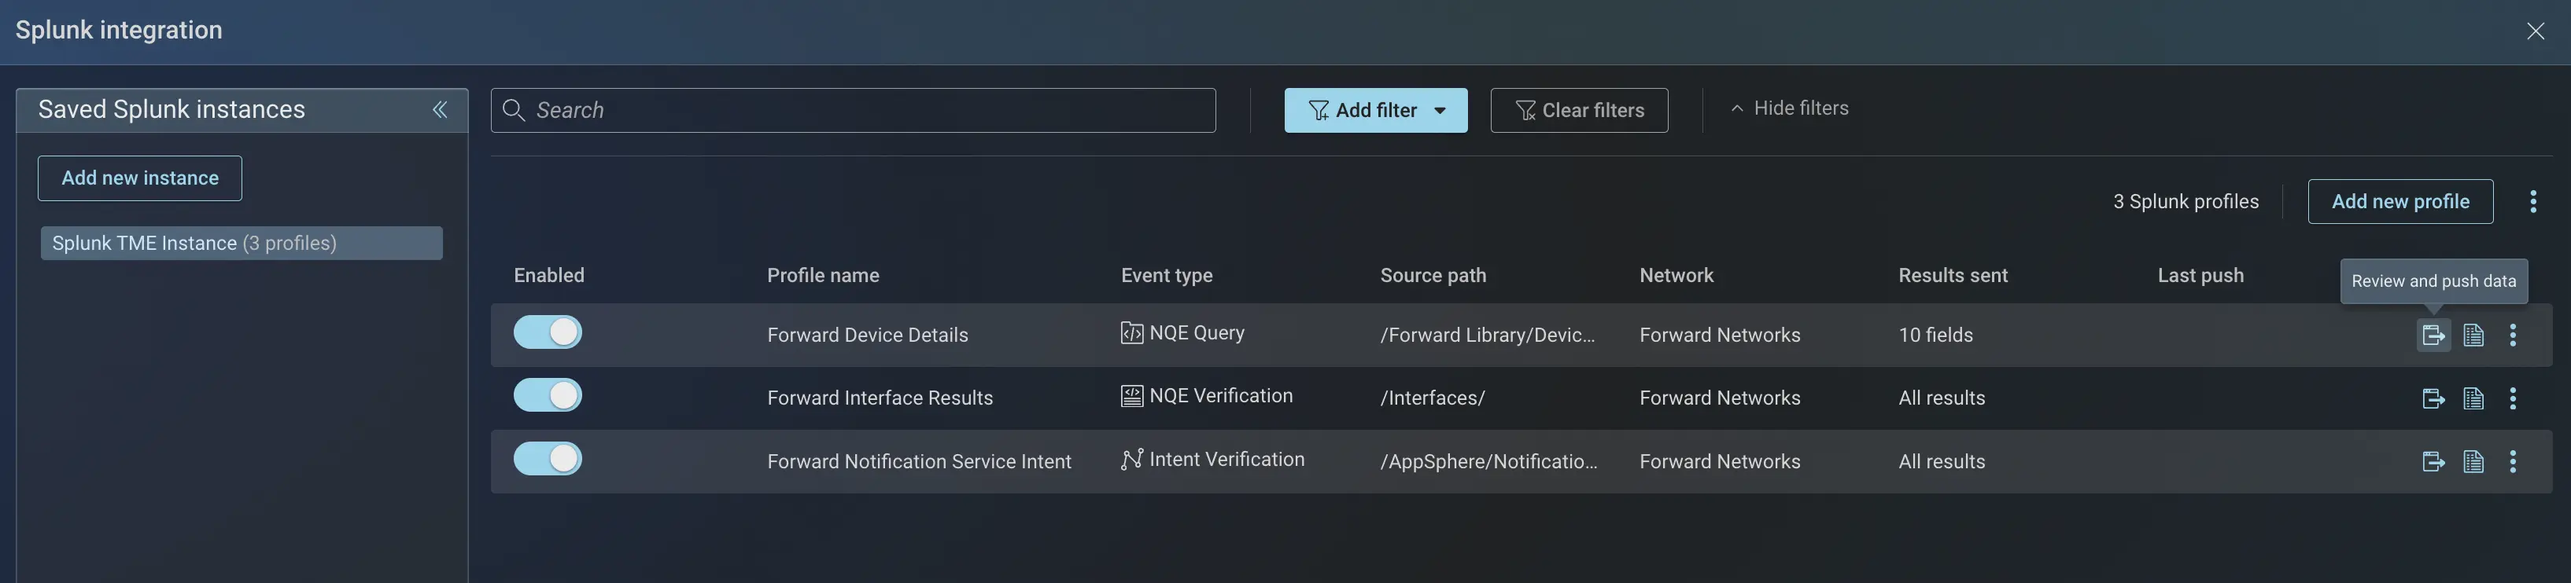2571x583 pixels.
Task: Click the Intent Verification event type icon
Action: [x=1131, y=460]
